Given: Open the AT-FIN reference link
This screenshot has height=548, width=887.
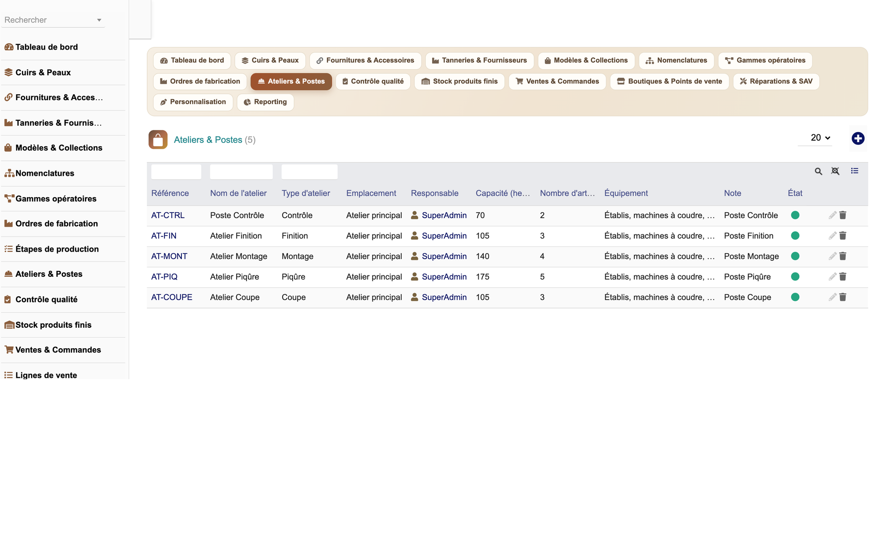Looking at the screenshot, I should [164, 236].
